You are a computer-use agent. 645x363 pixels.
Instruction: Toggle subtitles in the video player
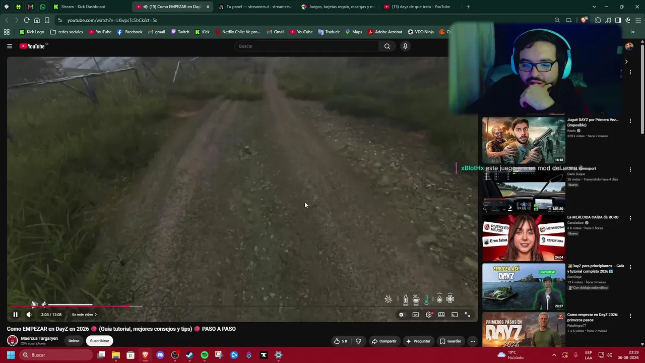[416, 315]
